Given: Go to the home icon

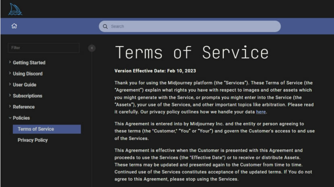Looking at the screenshot, I should click(14, 26).
